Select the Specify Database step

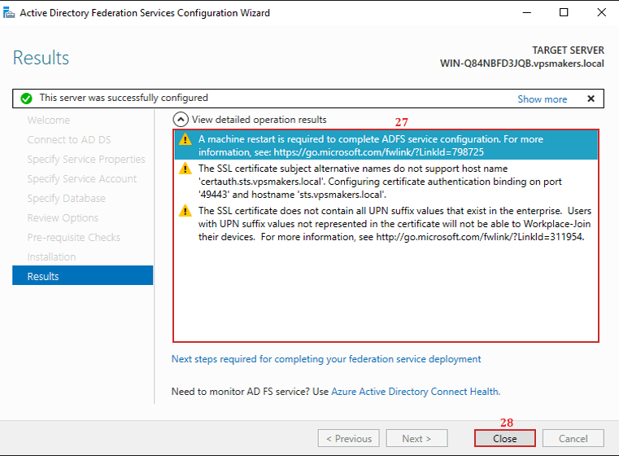[x=67, y=199]
